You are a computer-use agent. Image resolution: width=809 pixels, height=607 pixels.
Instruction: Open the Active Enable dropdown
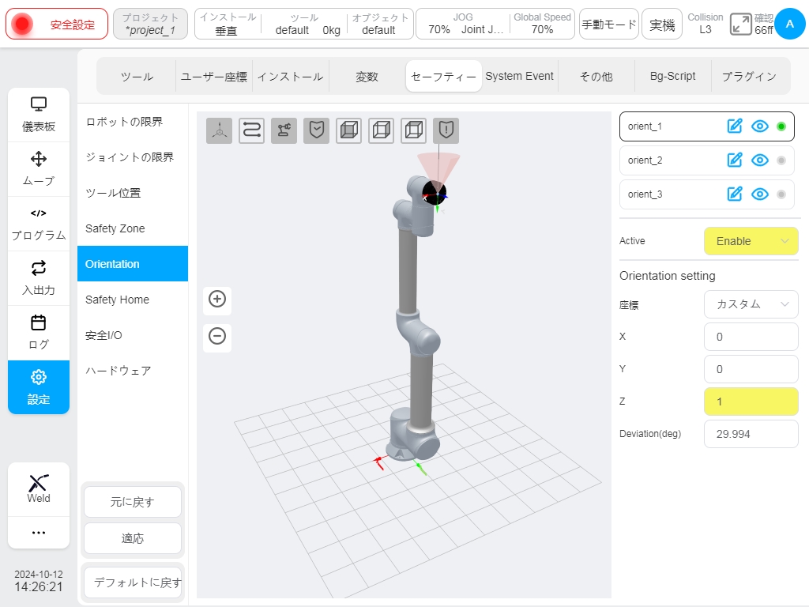(x=751, y=241)
